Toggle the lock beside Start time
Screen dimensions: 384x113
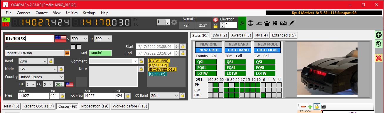(183, 46)
